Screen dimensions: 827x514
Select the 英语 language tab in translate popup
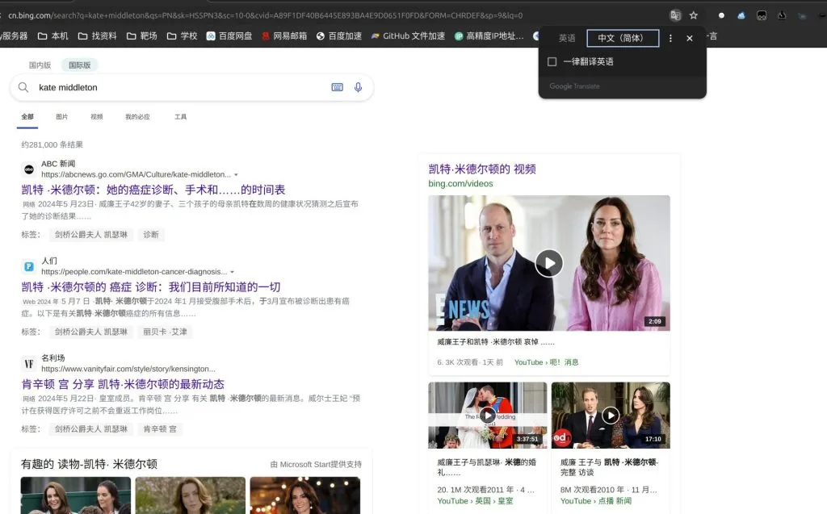point(567,38)
